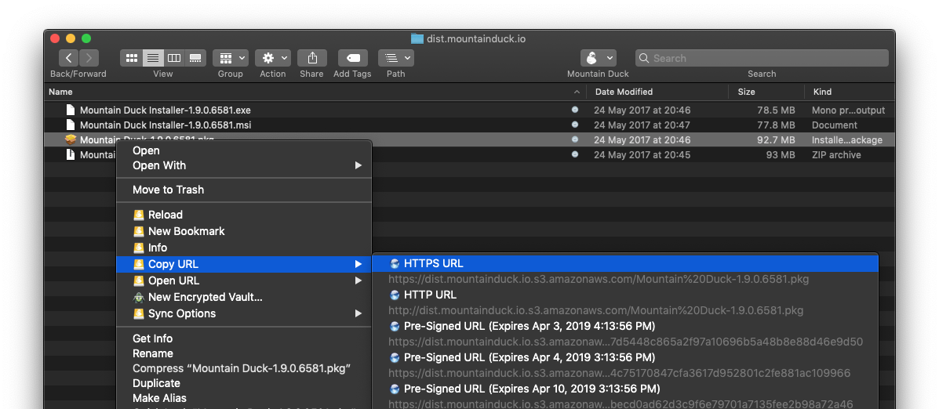Choose Get Info menu item
This screenshot has height=409, width=939.
tap(244, 338)
